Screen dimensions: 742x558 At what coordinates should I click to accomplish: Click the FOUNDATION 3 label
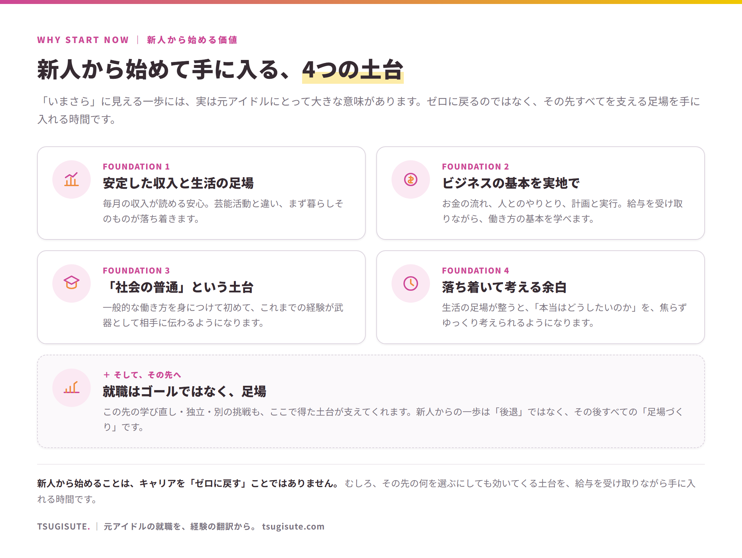tap(136, 271)
